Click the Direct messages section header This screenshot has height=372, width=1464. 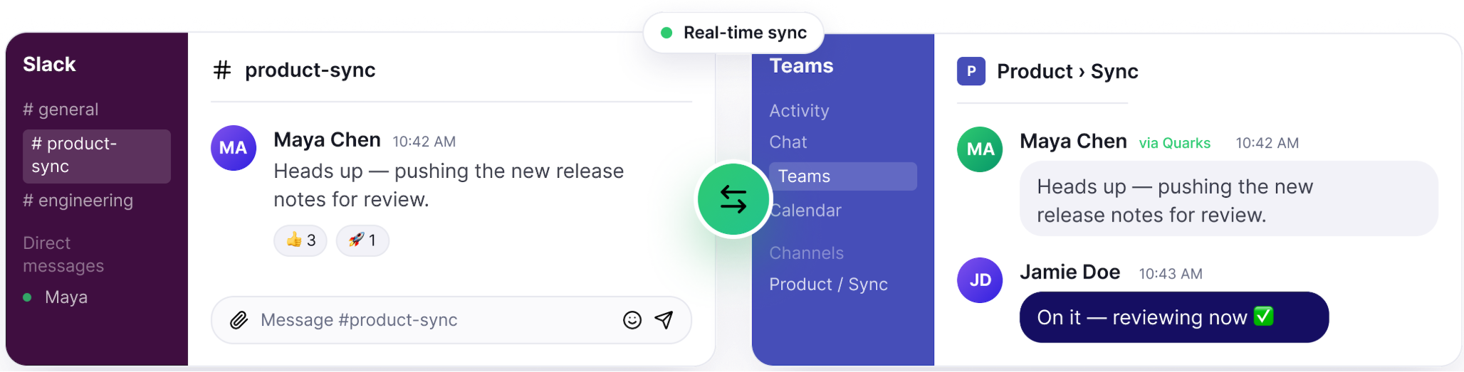tap(63, 255)
